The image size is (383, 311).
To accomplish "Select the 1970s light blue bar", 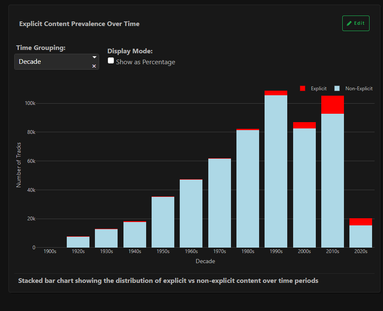I will pos(220,203).
